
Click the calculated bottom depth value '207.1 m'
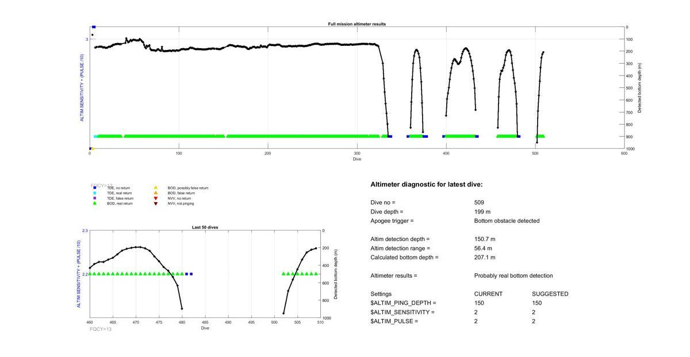(x=485, y=258)
